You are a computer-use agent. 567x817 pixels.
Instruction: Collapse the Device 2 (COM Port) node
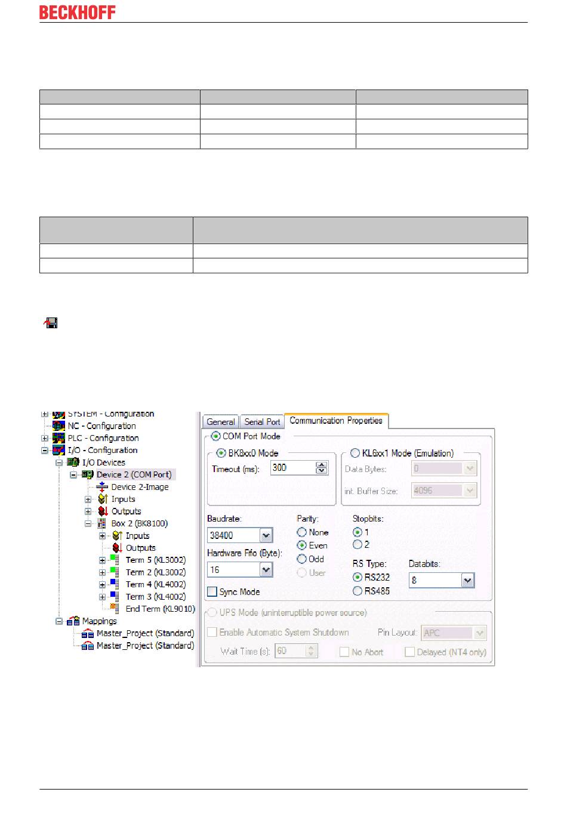coord(73,475)
